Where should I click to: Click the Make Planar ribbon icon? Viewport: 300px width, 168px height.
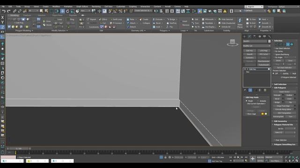click(x=240, y=23)
